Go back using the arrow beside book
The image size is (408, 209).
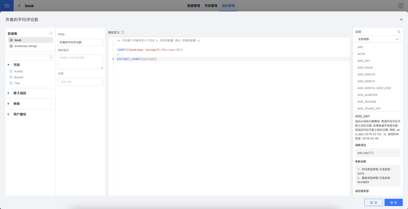click(19, 6)
